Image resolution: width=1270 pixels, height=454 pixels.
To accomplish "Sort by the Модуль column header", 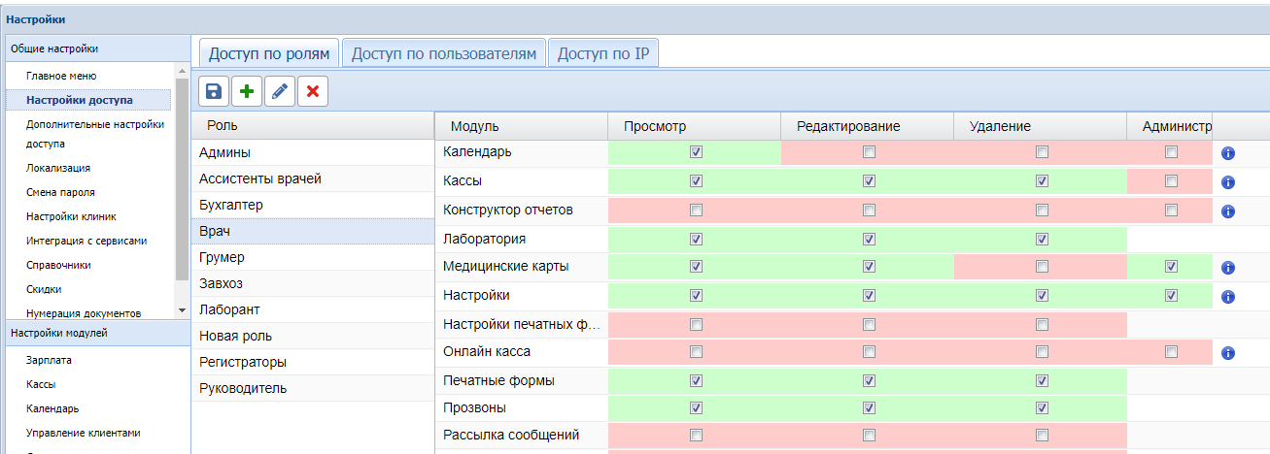I will click(475, 126).
